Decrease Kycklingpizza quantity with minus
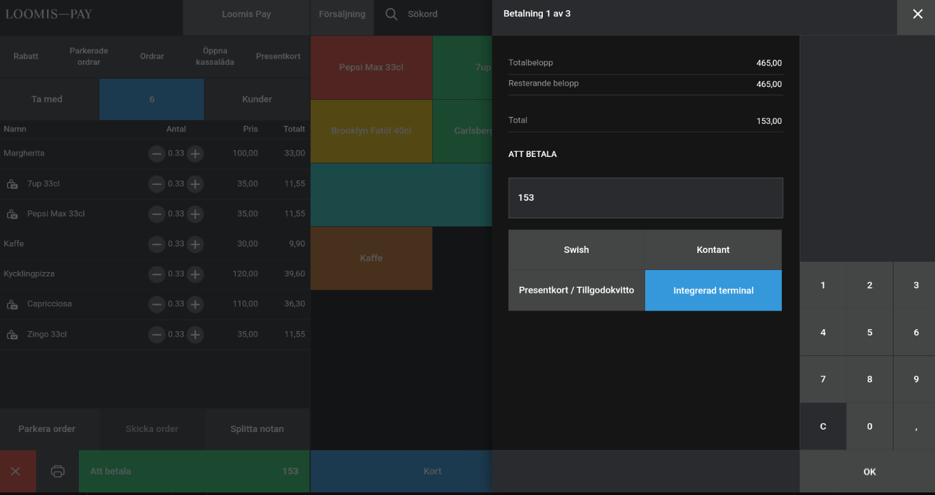Screen dimensions: 935x495 tap(156, 274)
